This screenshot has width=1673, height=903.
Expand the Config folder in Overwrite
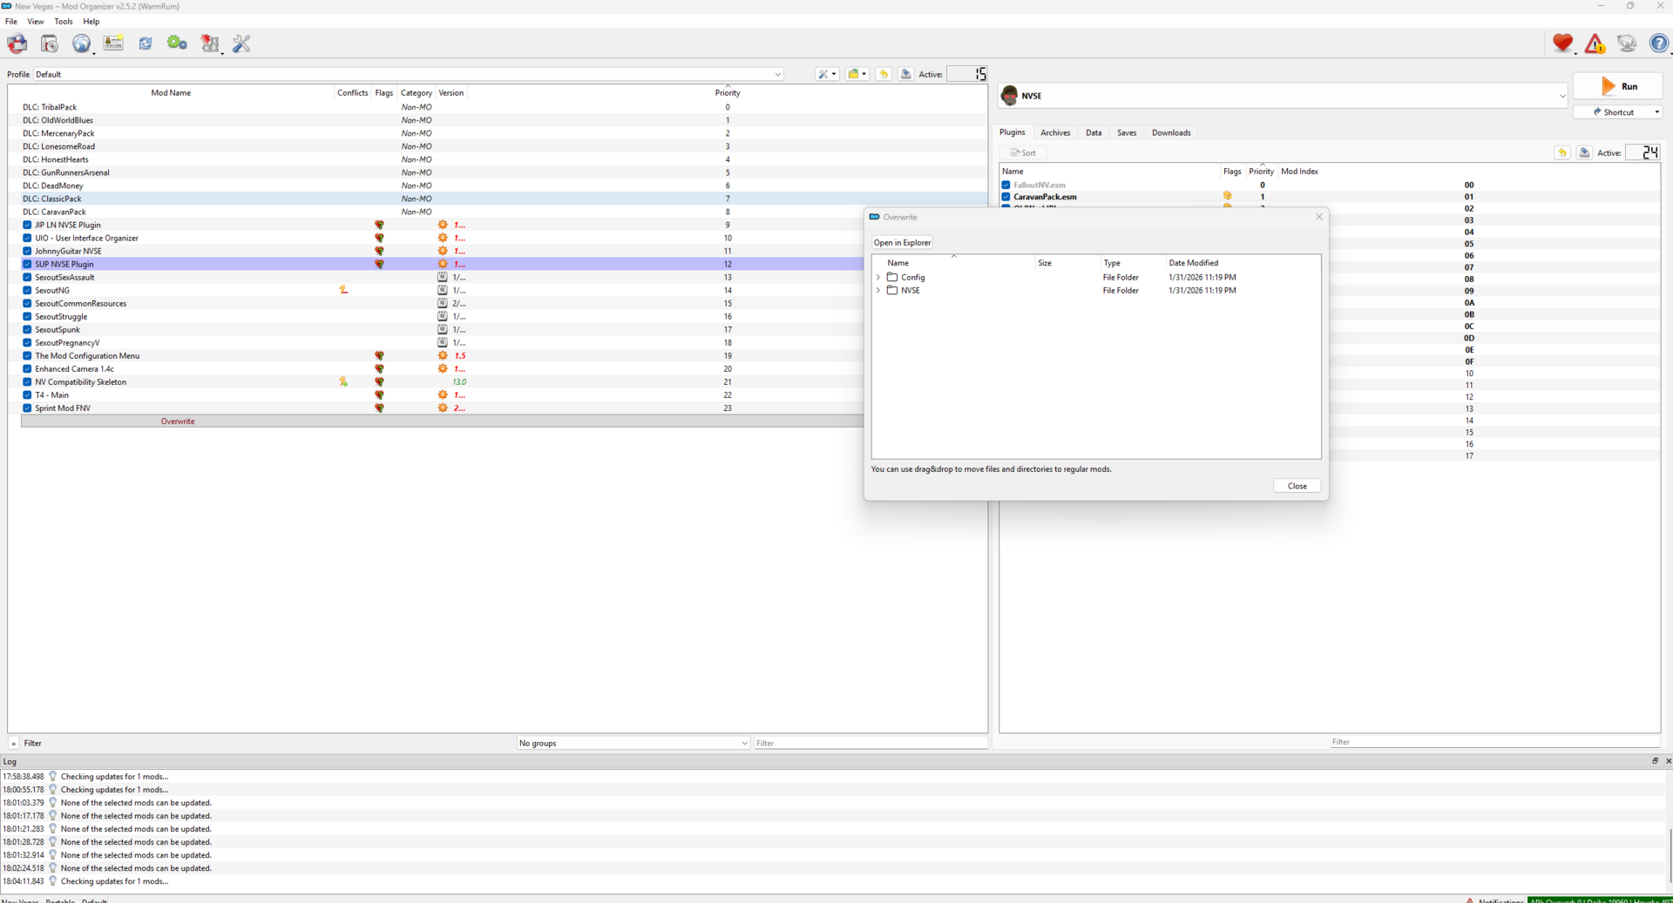pyautogui.click(x=878, y=277)
